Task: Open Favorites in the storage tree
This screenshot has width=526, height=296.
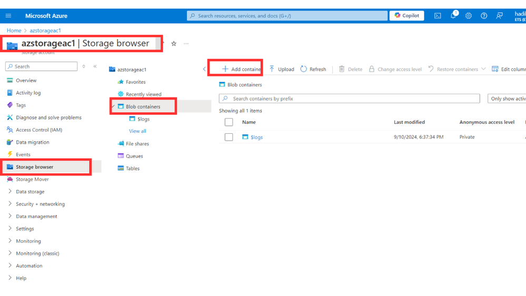Action: point(135,82)
